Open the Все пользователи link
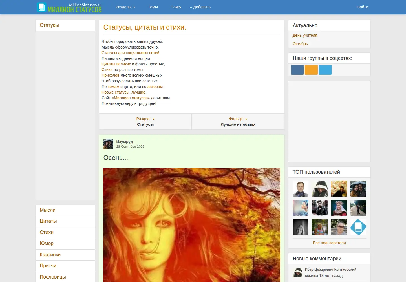This screenshot has height=282, width=406. (x=329, y=243)
